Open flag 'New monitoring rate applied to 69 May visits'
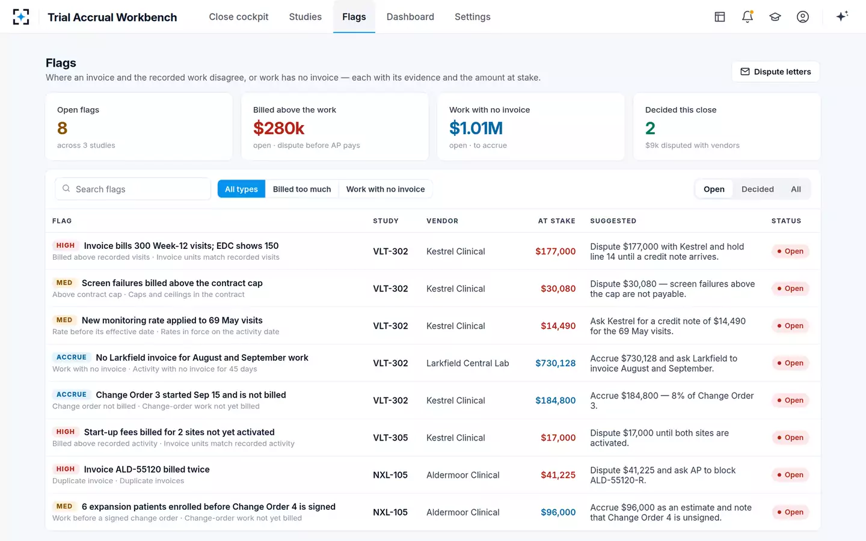Image resolution: width=866 pixels, height=541 pixels. [x=433, y=326]
